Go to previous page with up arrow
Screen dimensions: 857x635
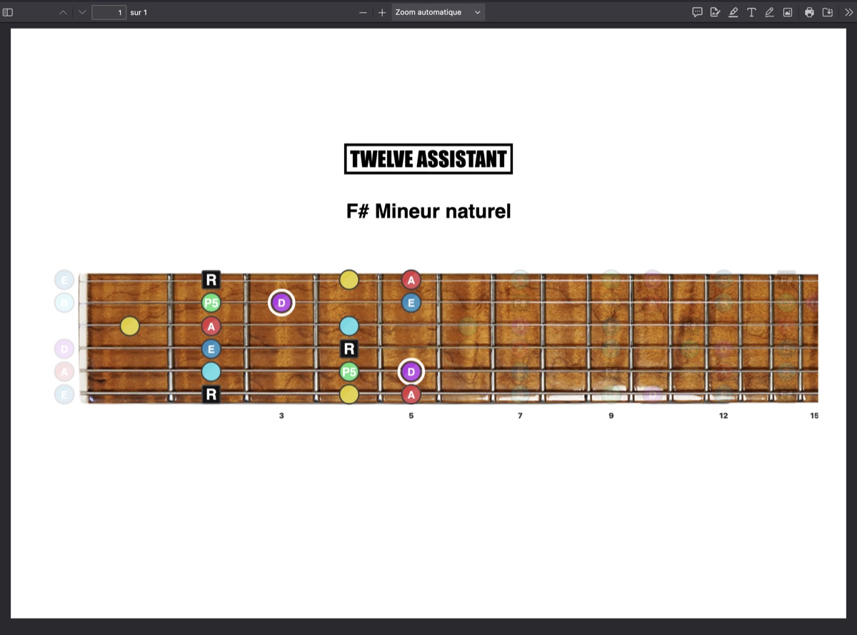click(63, 12)
